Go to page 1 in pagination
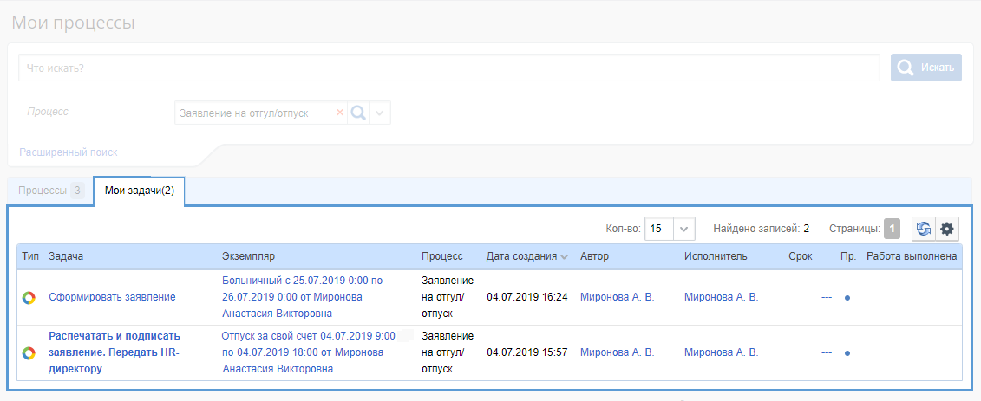The width and height of the screenshot is (981, 401). point(892,229)
